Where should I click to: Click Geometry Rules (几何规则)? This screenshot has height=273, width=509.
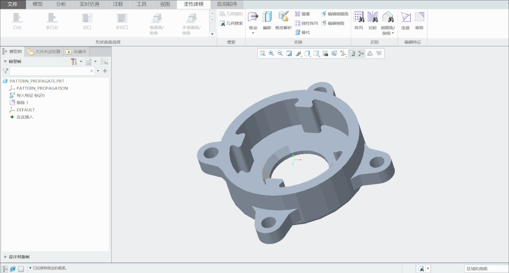tap(231, 14)
